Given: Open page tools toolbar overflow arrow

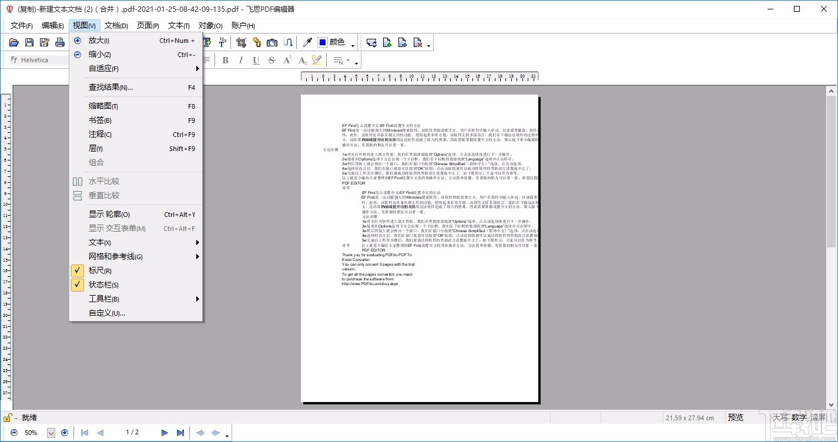Looking at the screenshot, I should click(428, 45).
